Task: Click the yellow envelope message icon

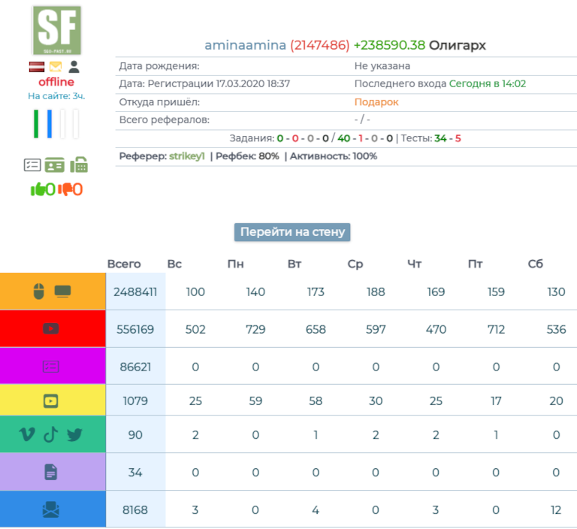Action: tap(56, 67)
